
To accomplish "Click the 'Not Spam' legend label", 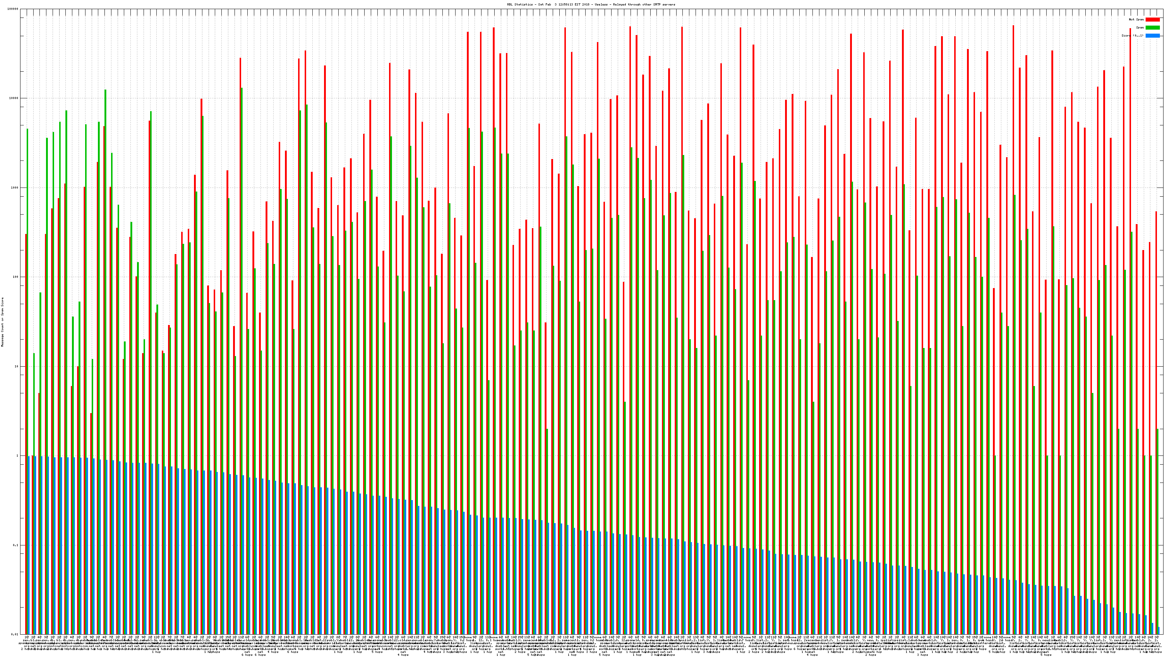I will (x=1136, y=19).
